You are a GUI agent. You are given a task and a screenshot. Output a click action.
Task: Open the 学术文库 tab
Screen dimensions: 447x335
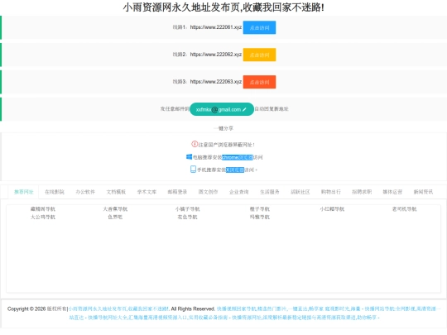click(x=147, y=192)
